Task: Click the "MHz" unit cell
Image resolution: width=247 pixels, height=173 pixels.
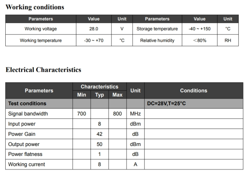Action: coord(135,114)
